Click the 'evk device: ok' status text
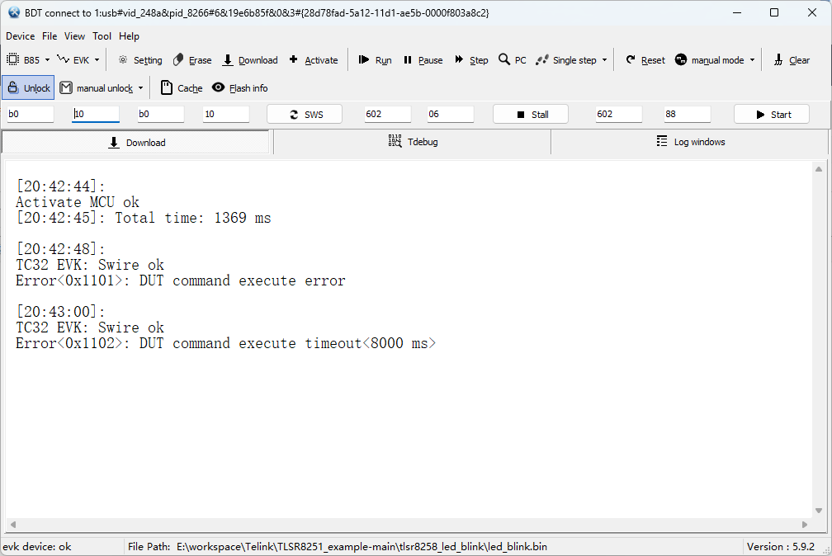 click(36, 546)
